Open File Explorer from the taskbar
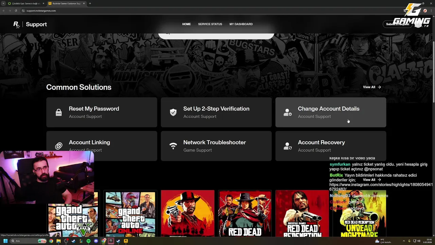The width and height of the screenshot is (435, 245). click(58, 241)
